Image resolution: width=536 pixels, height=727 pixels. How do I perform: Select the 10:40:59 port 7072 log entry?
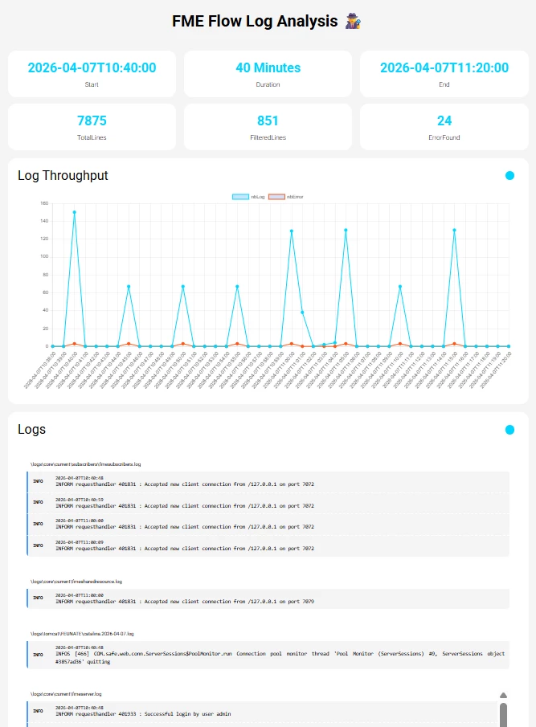tap(268, 503)
